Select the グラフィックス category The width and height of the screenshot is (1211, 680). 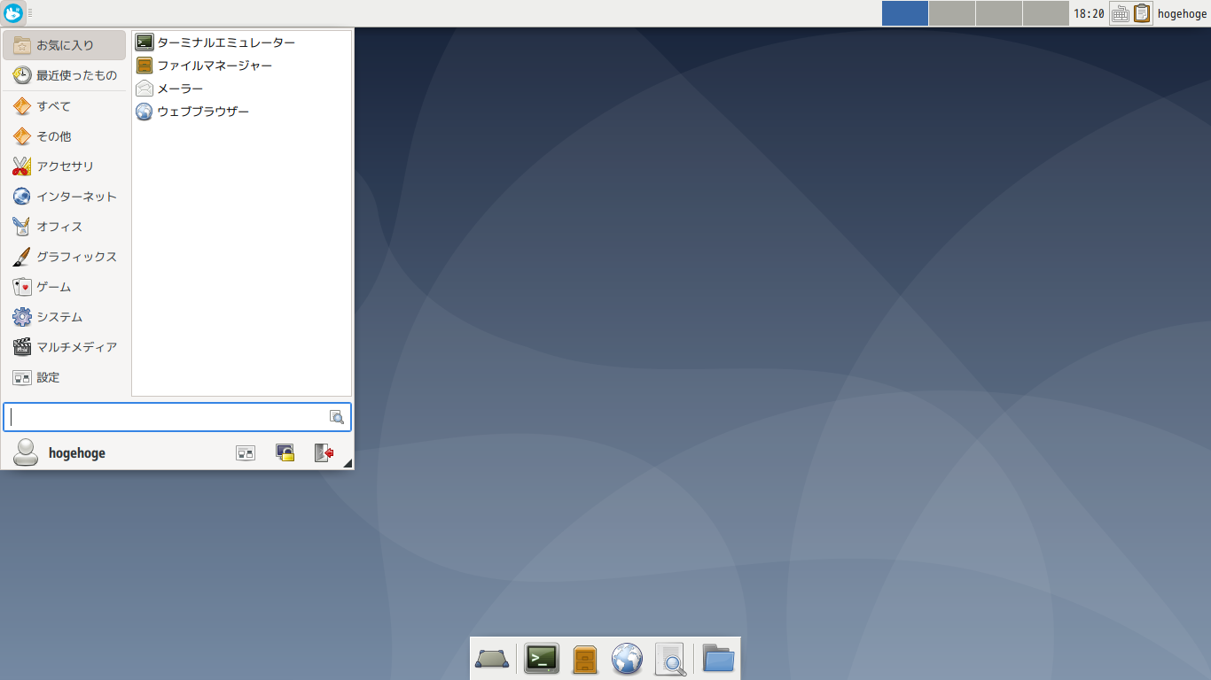(x=64, y=257)
